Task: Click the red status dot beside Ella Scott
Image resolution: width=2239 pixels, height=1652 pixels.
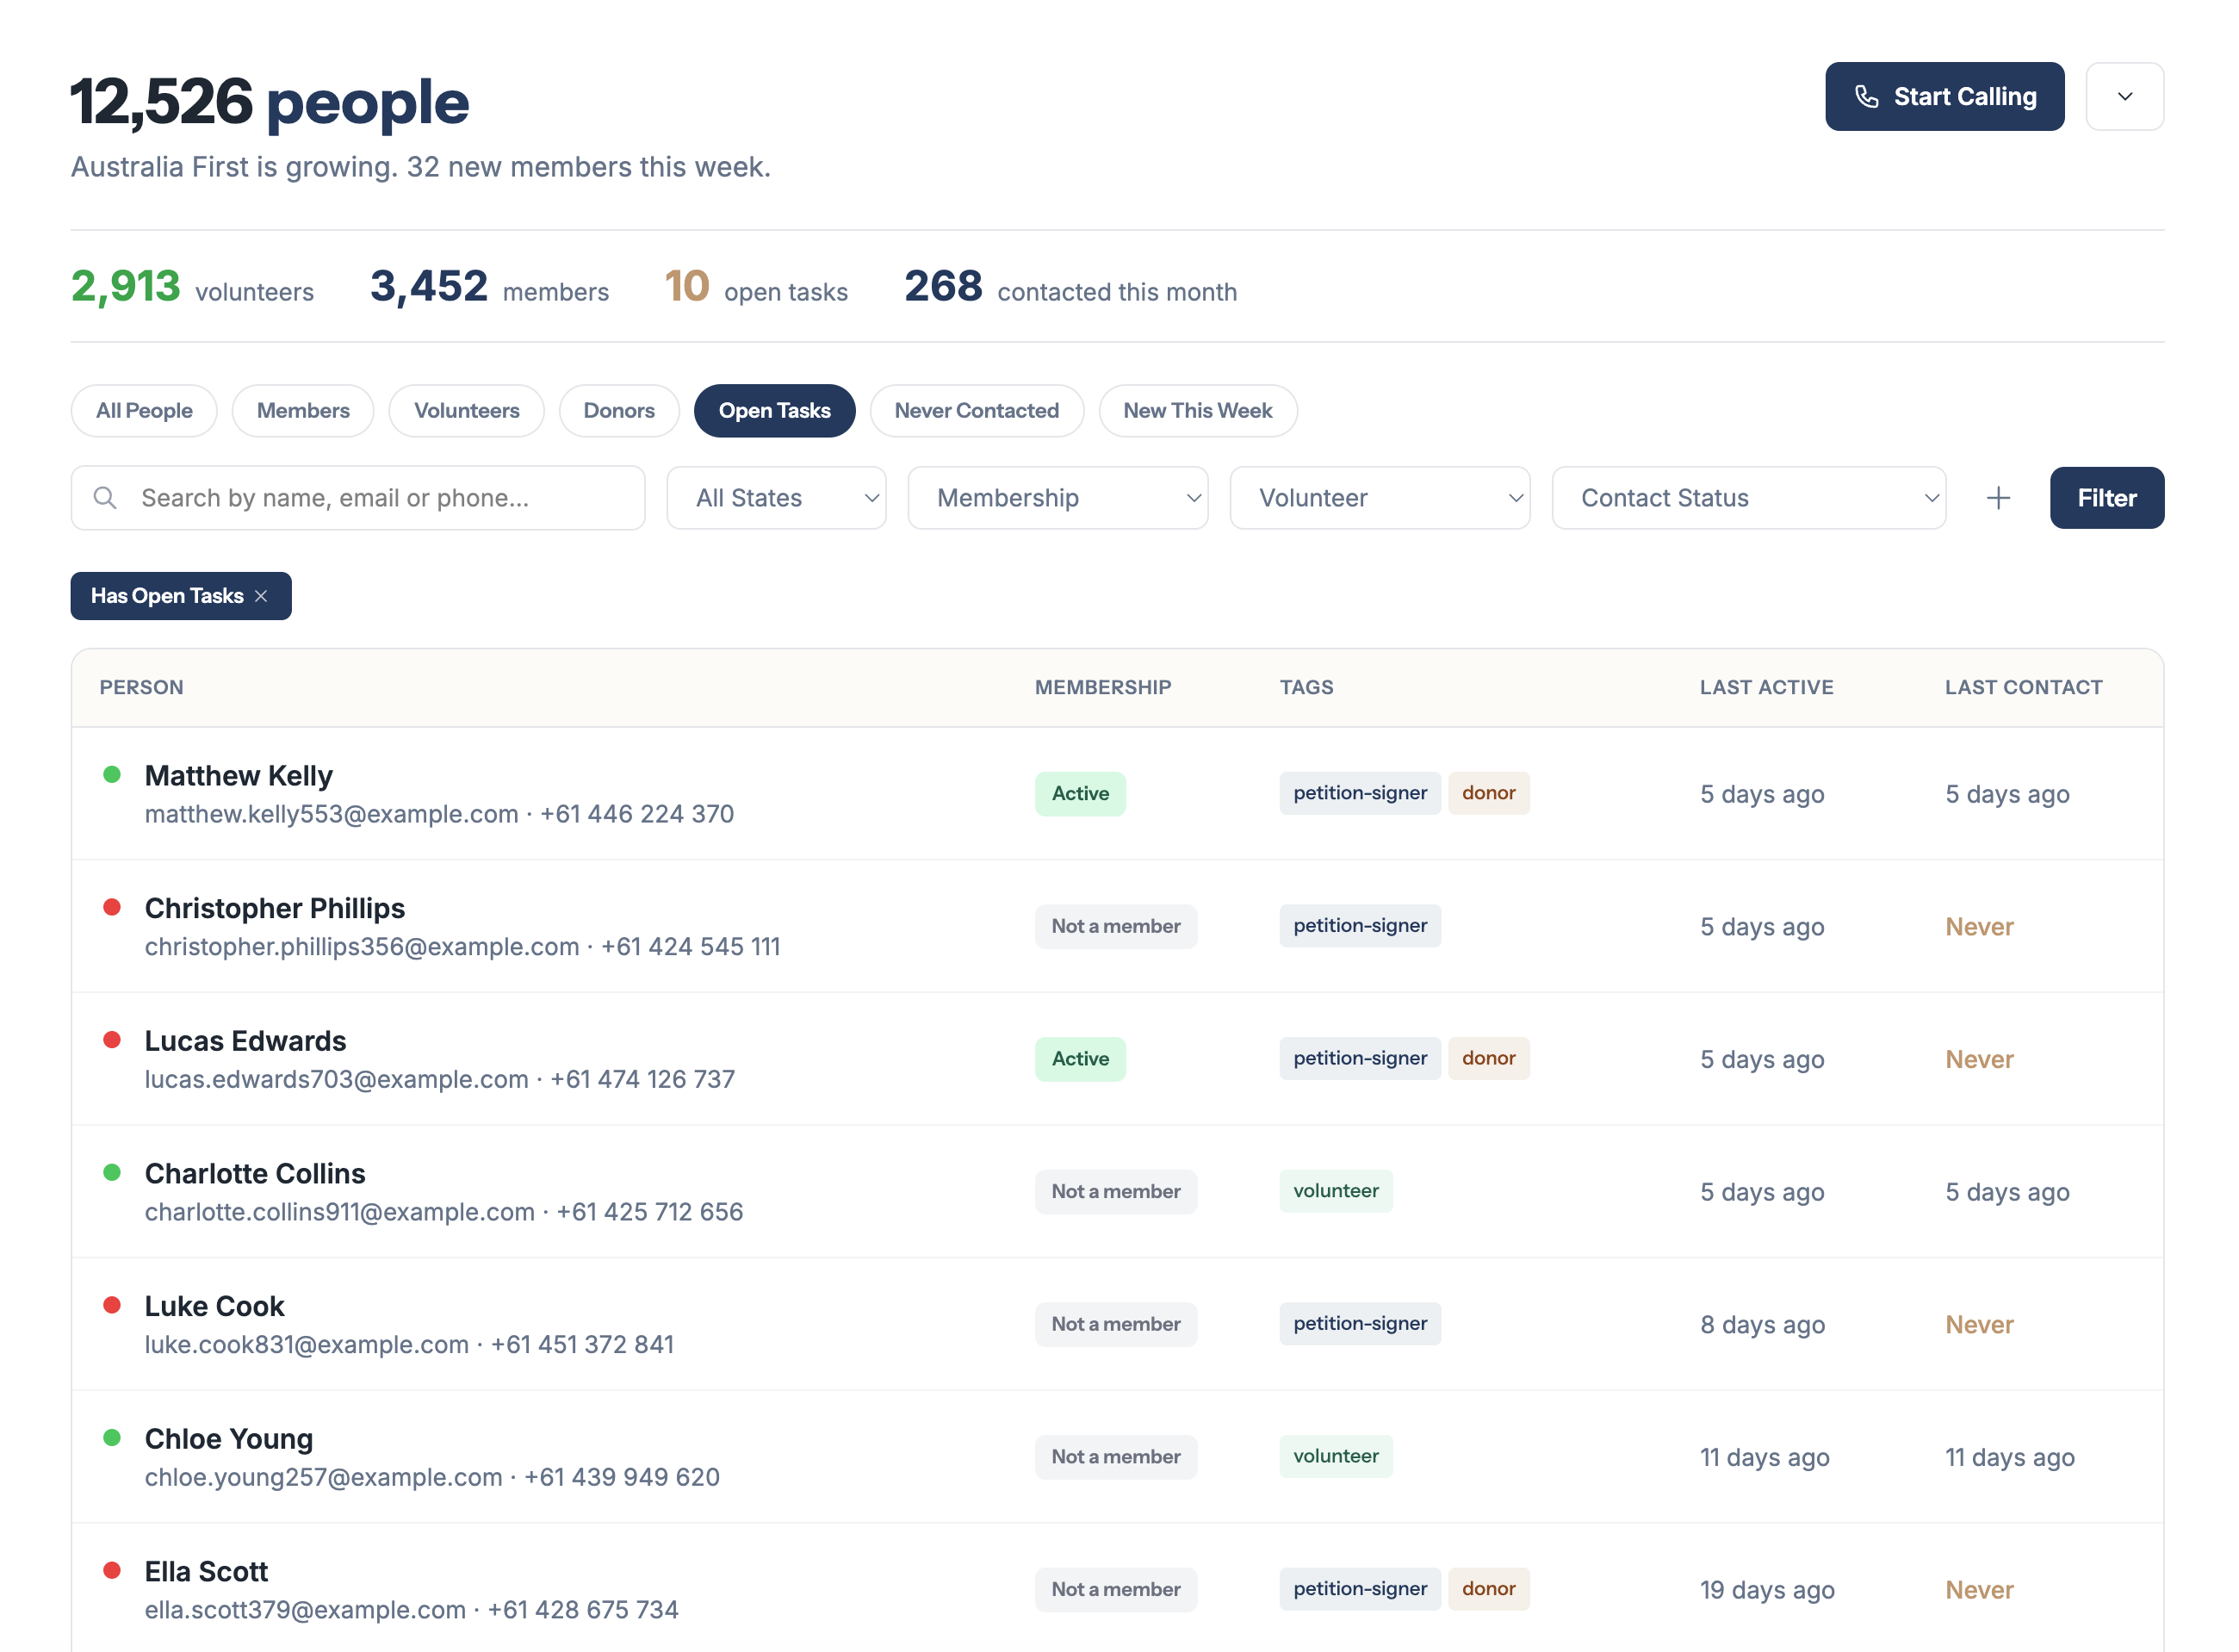Action: [x=112, y=1570]
